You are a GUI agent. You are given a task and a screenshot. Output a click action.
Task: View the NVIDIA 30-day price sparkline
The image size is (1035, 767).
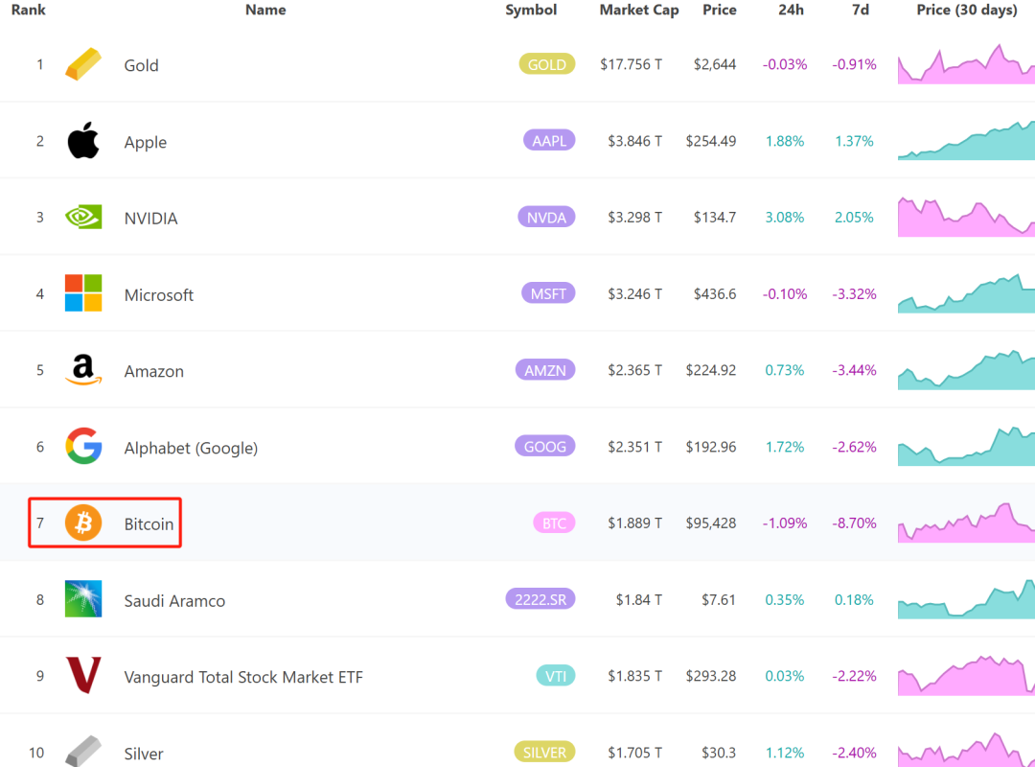[966, 218]
